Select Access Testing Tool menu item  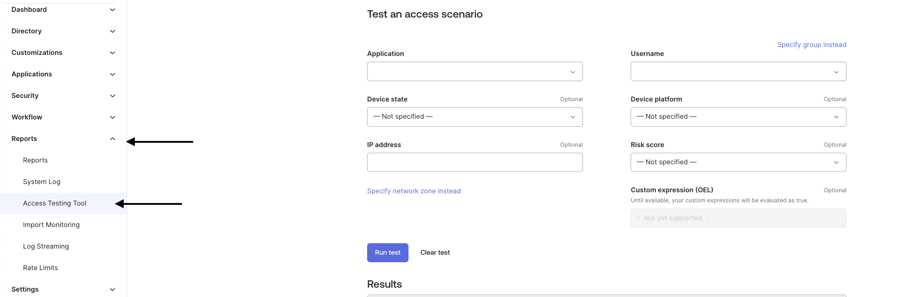click(x=55, y=203)
